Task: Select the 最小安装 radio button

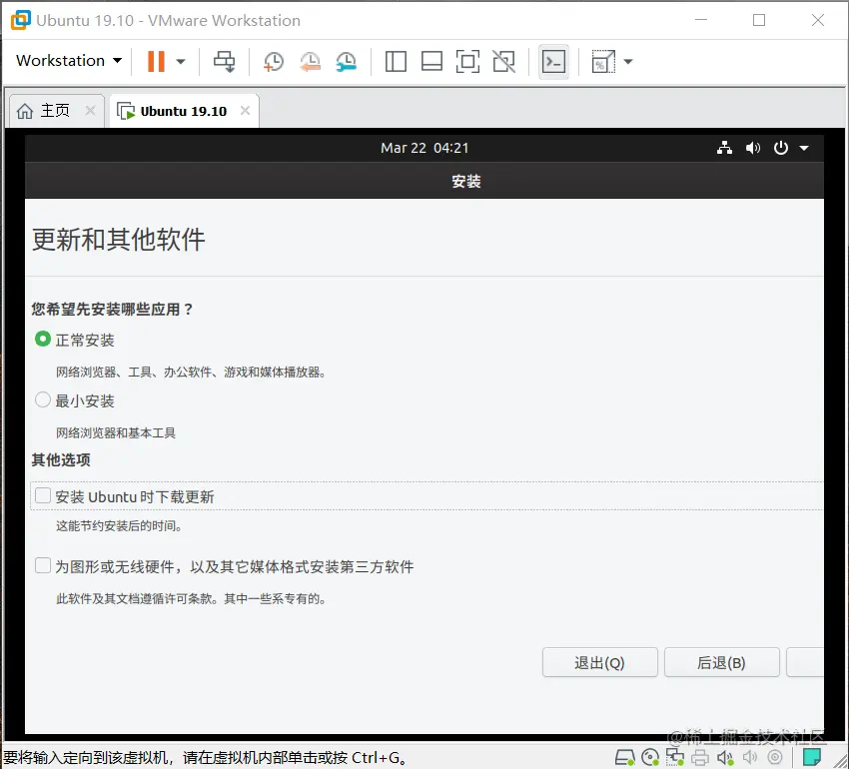Action: pos(42,399)
